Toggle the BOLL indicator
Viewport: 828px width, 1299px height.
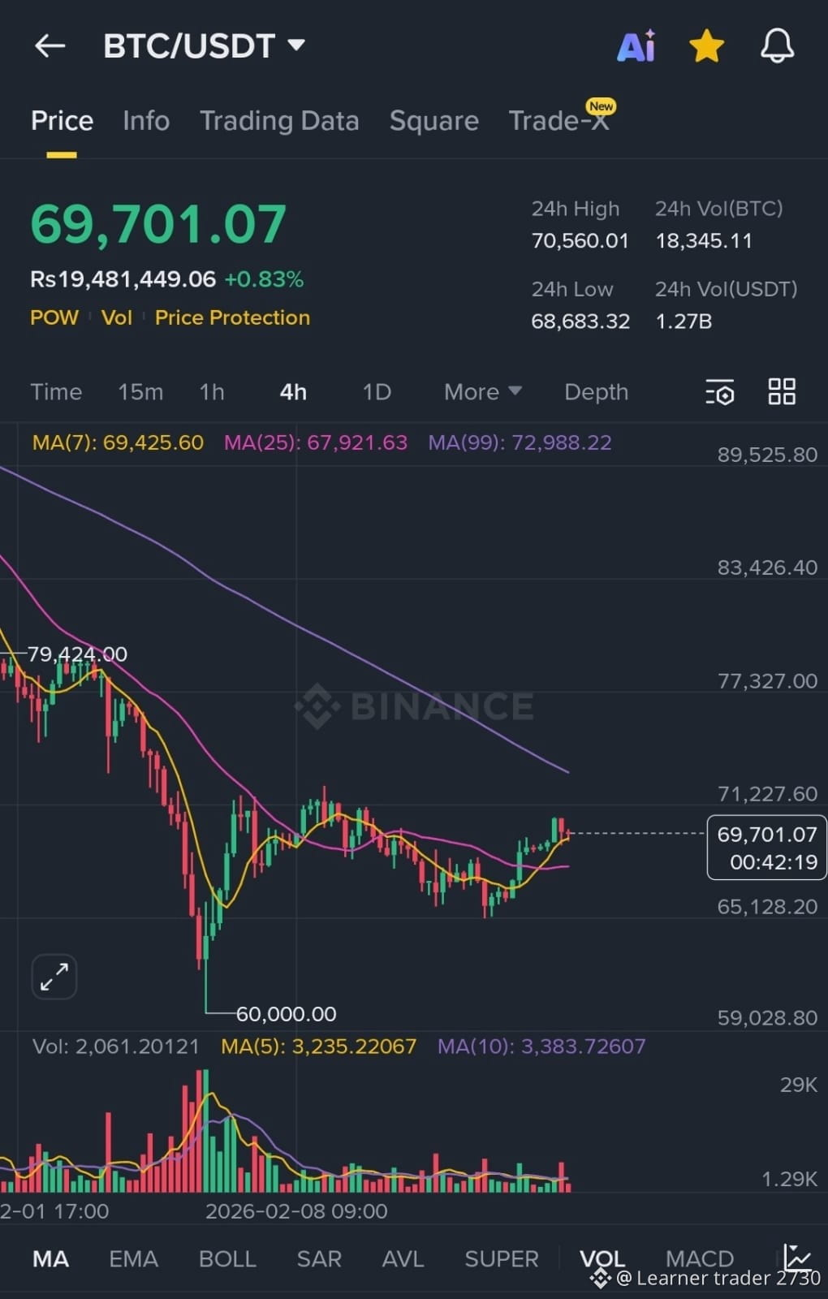(227, 1258)
